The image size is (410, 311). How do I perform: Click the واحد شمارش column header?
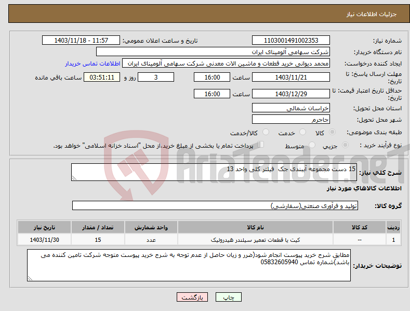(x=151, y=227)
